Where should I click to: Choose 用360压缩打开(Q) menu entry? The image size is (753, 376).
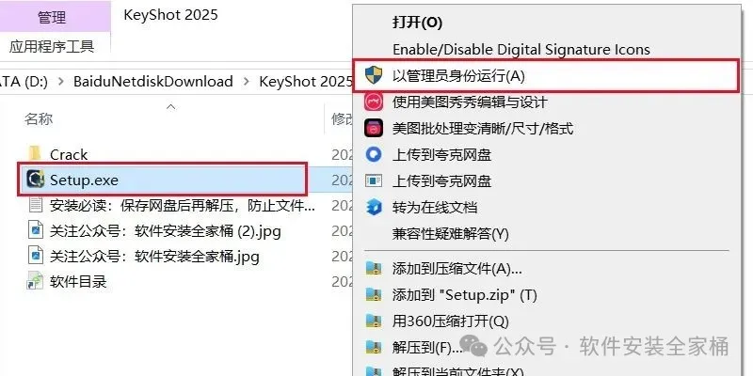pyautogui.click(x=451, y=321)
